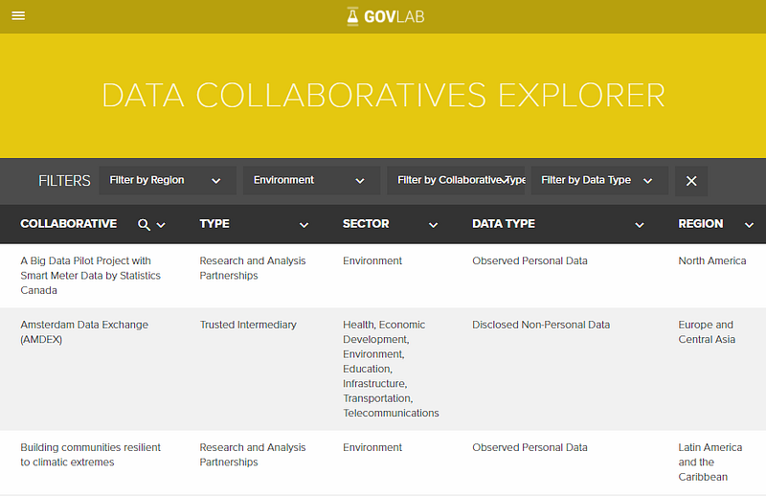Click Research and Analysis Partnerships in climatic extremes row
Screen dimensions: 766x496
(x=253, y=455)
